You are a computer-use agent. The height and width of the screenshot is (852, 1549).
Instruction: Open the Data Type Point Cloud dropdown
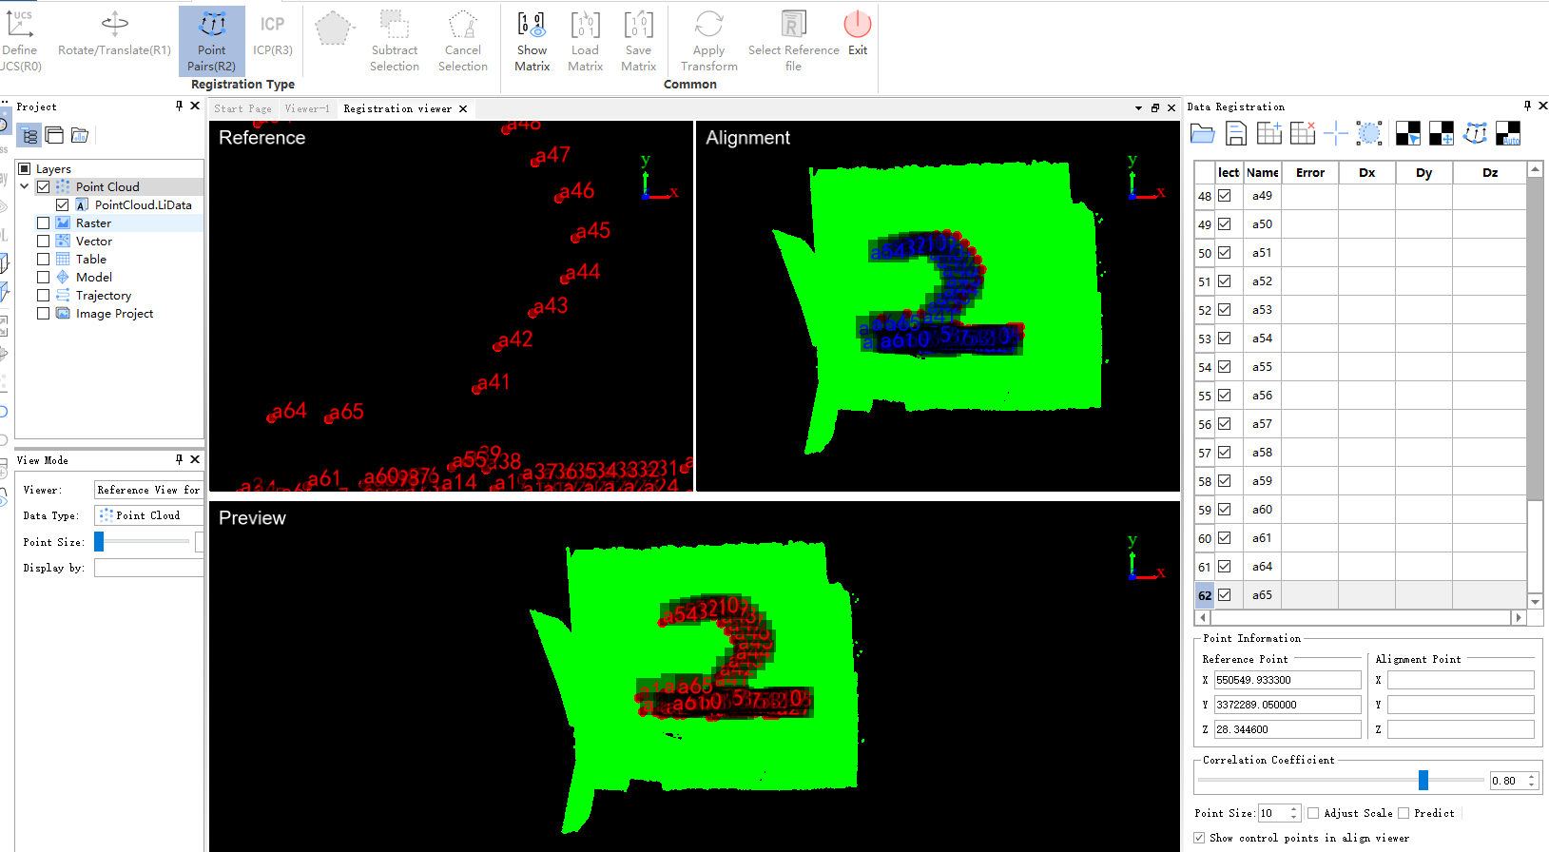click(x=149, y=515)
